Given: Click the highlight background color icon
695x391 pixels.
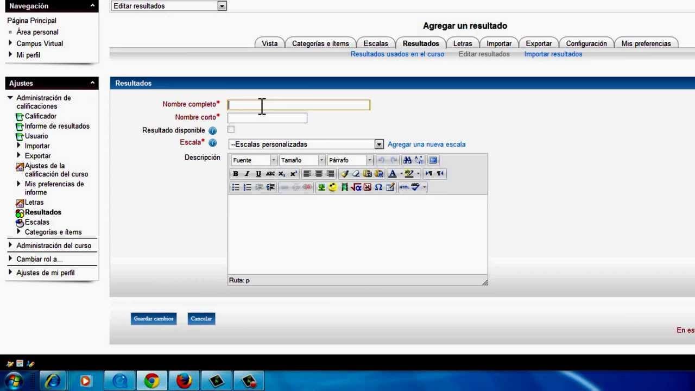Looking at the screenshot, I should (x=409, y=174).
